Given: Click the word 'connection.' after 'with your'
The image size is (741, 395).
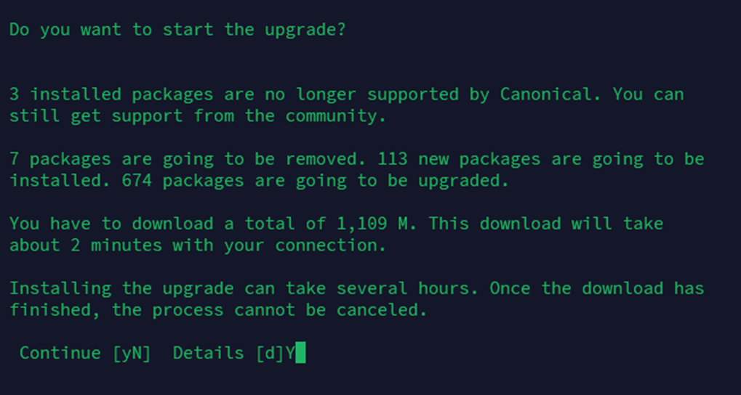Looking at the screenshot, I should click(x=329, y=245).
